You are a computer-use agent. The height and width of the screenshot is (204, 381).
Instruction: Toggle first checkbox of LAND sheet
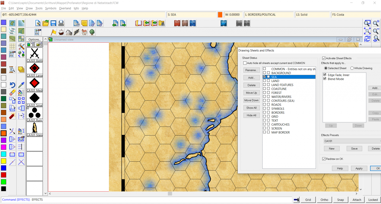tap(264, 81)
